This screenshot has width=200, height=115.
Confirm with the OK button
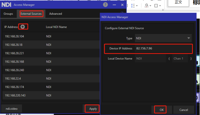pos(162,110)
